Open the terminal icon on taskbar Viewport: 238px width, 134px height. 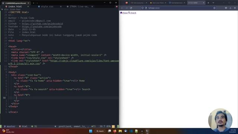click(147, 131)
